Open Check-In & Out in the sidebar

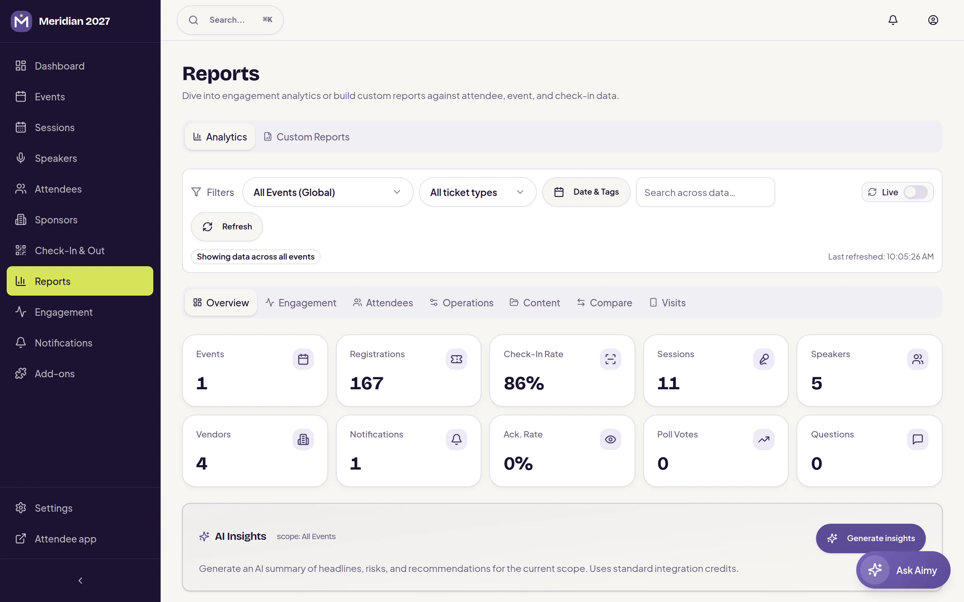80,250
